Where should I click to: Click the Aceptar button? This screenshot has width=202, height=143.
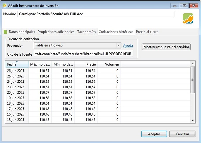tap(154, 134)
